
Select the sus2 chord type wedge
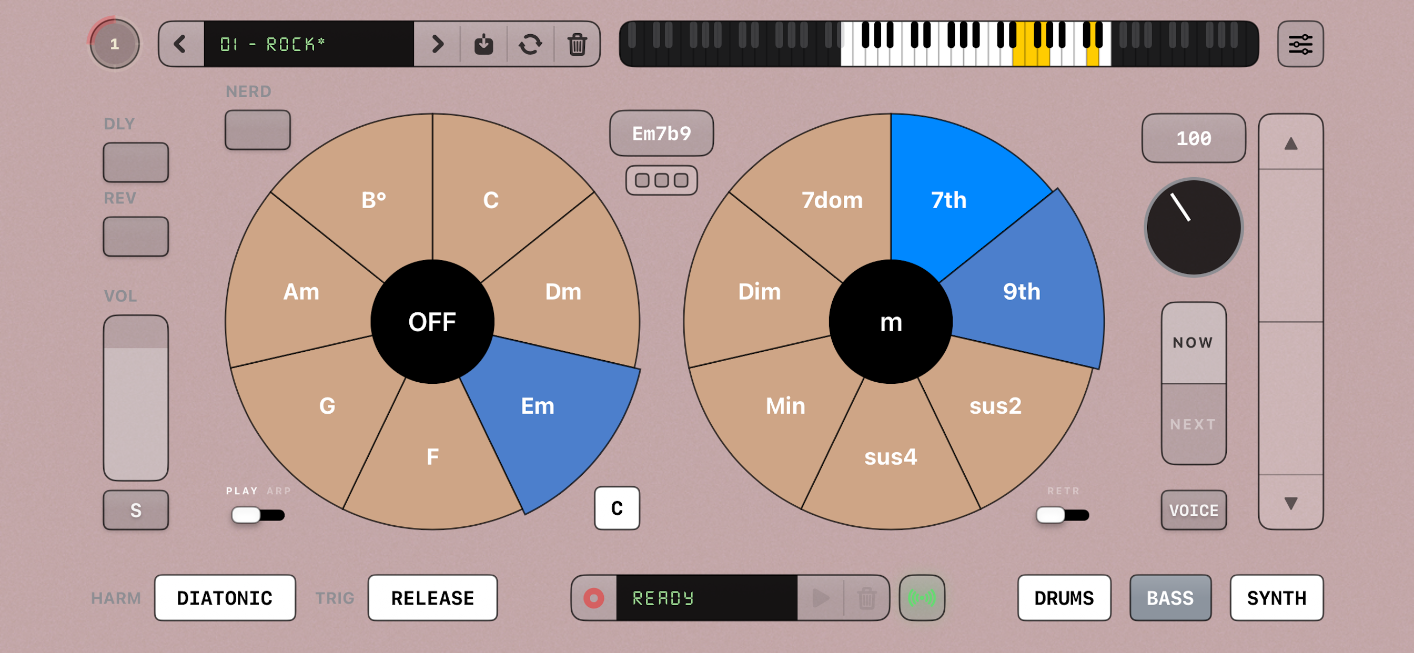coord(995,406)
